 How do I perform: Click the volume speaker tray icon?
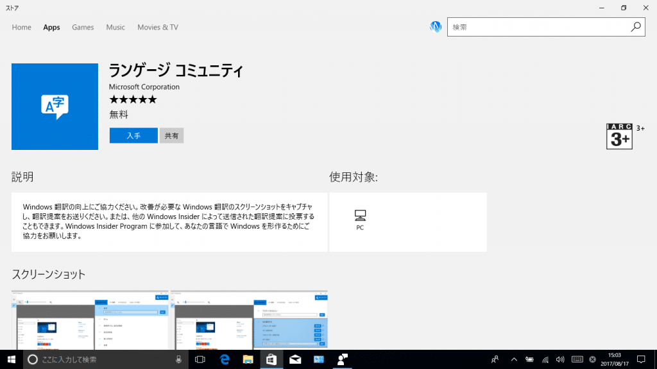coord(560,359)
